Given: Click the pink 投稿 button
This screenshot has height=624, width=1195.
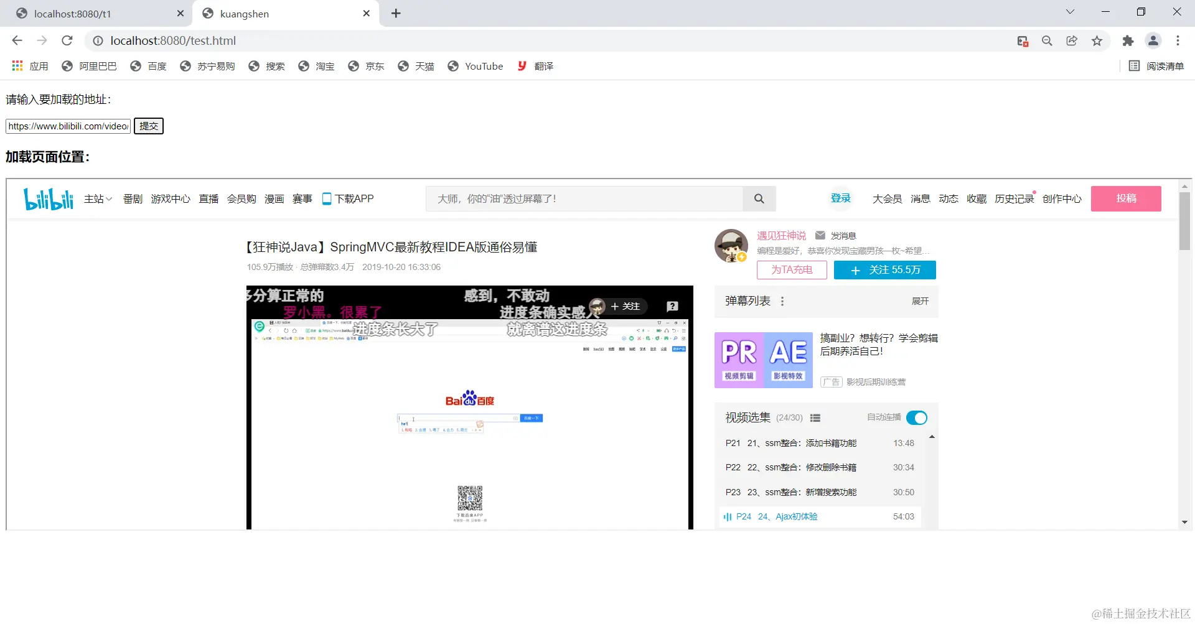Looking at the screenshot, I should pos(1126,198).
